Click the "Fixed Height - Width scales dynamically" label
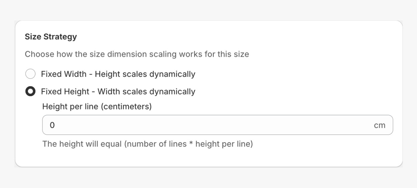417x188 pixels. click(x=118, y=91)
